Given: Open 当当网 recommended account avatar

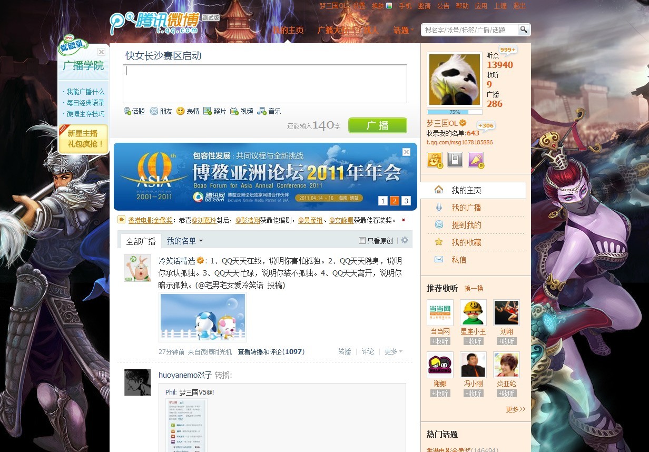Looking at the screenshot, I should coord(440,312).
